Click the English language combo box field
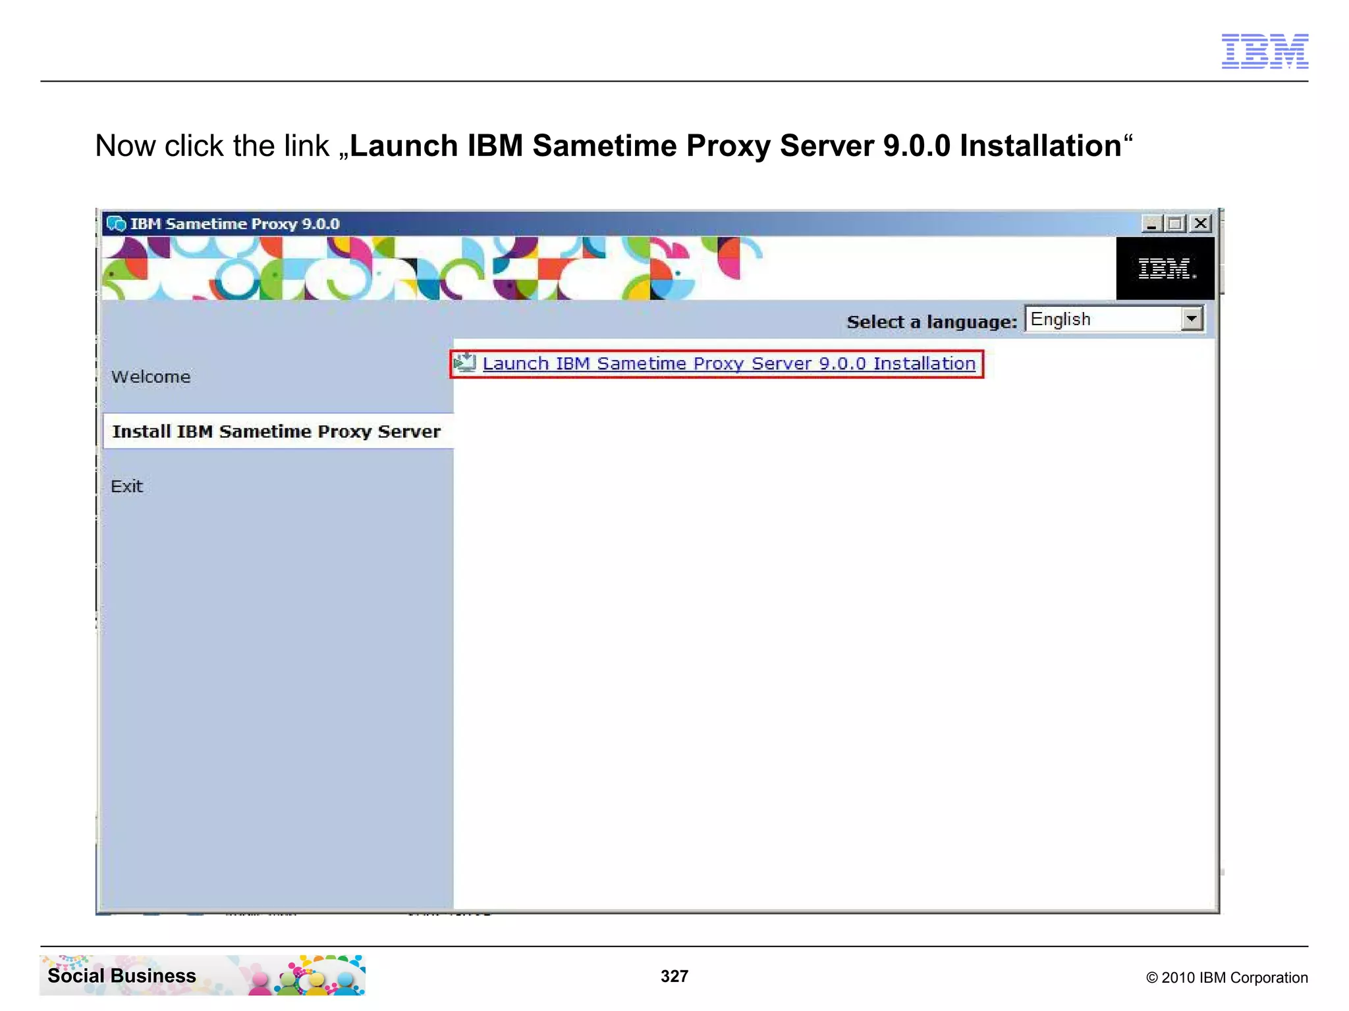The height and width of the screenshot is (1011, 1349). tap(1114, 319)
